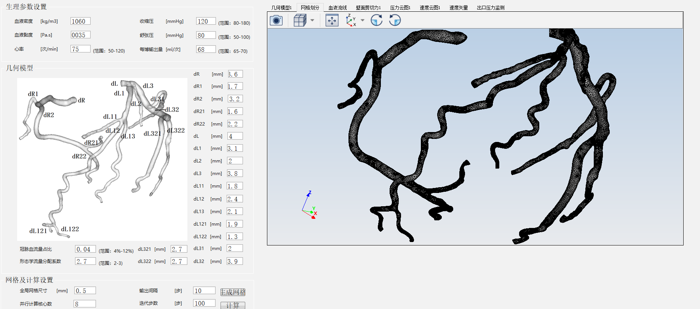Open the 血液流线 tab
The height and width of the screenshot is (309, 700).
pyautogui.click(x=337, y=8)
